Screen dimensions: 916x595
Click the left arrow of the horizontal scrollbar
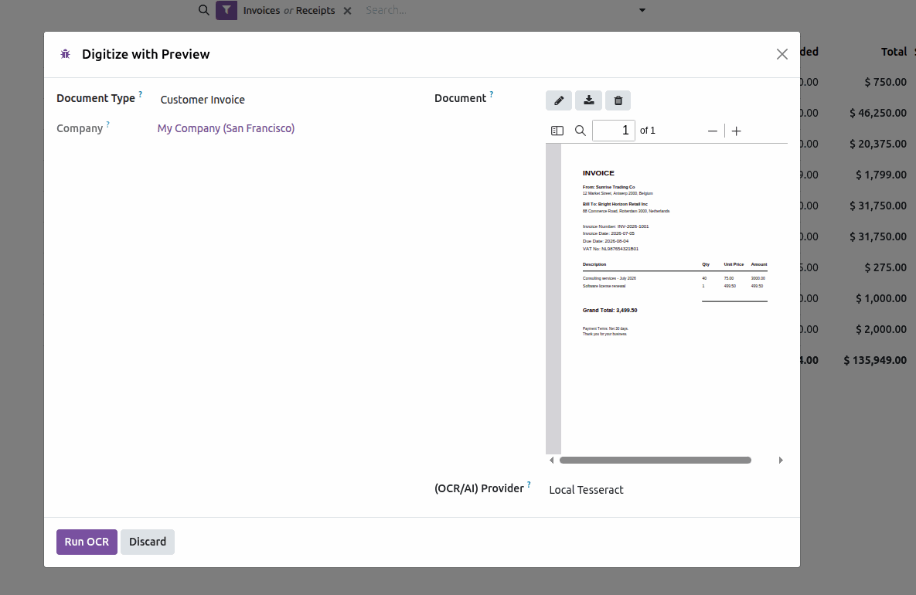(x=551, y=460)
